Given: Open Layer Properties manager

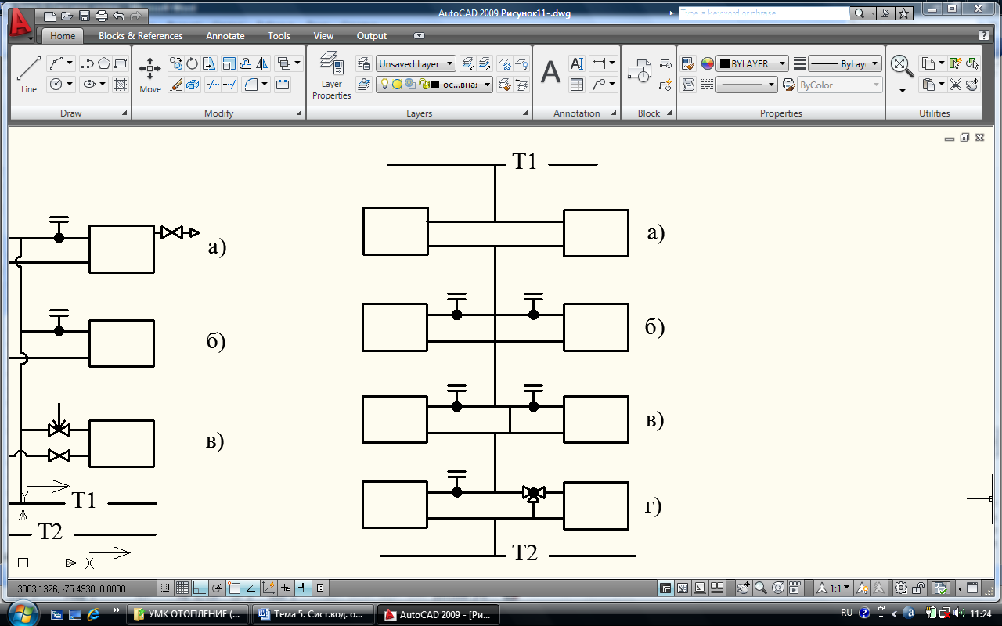Looking at the screenshot, I should tap(332, 76).
